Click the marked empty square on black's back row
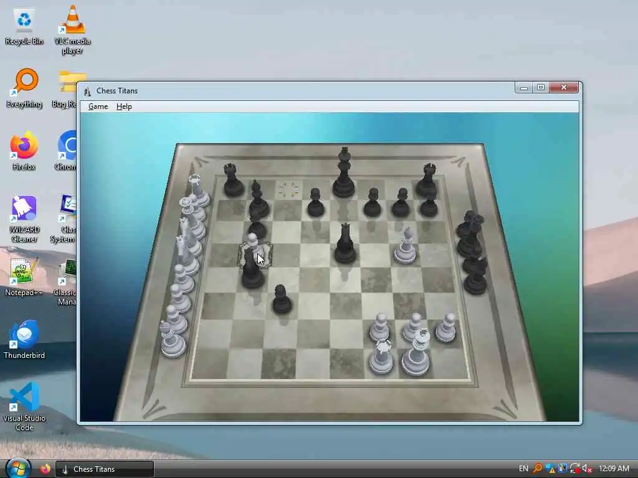Image resolution: width=638 pixels, height=478 pixels. (288, 190)
